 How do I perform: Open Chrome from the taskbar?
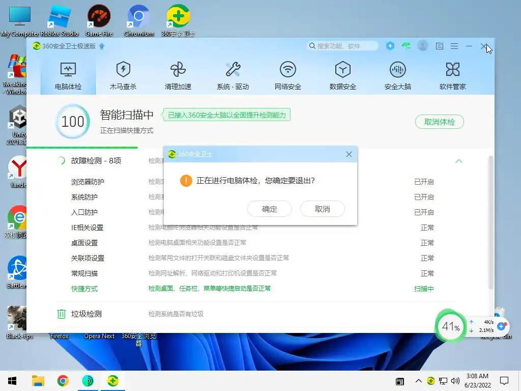coord(63,381)
